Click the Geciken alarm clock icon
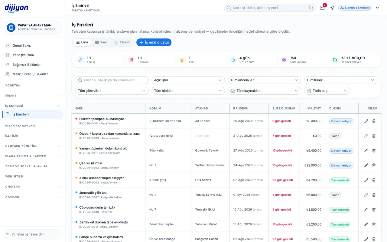This screenshot has height=242, width=387. click(x=131, y=60)
